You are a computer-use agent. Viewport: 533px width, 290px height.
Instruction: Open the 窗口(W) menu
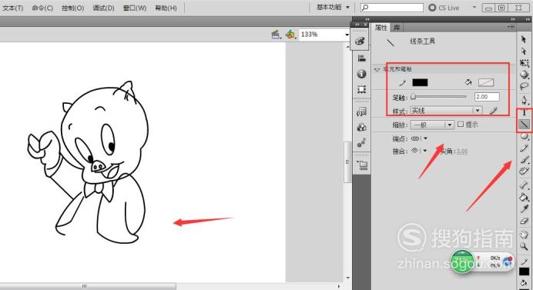pos(135,8)
